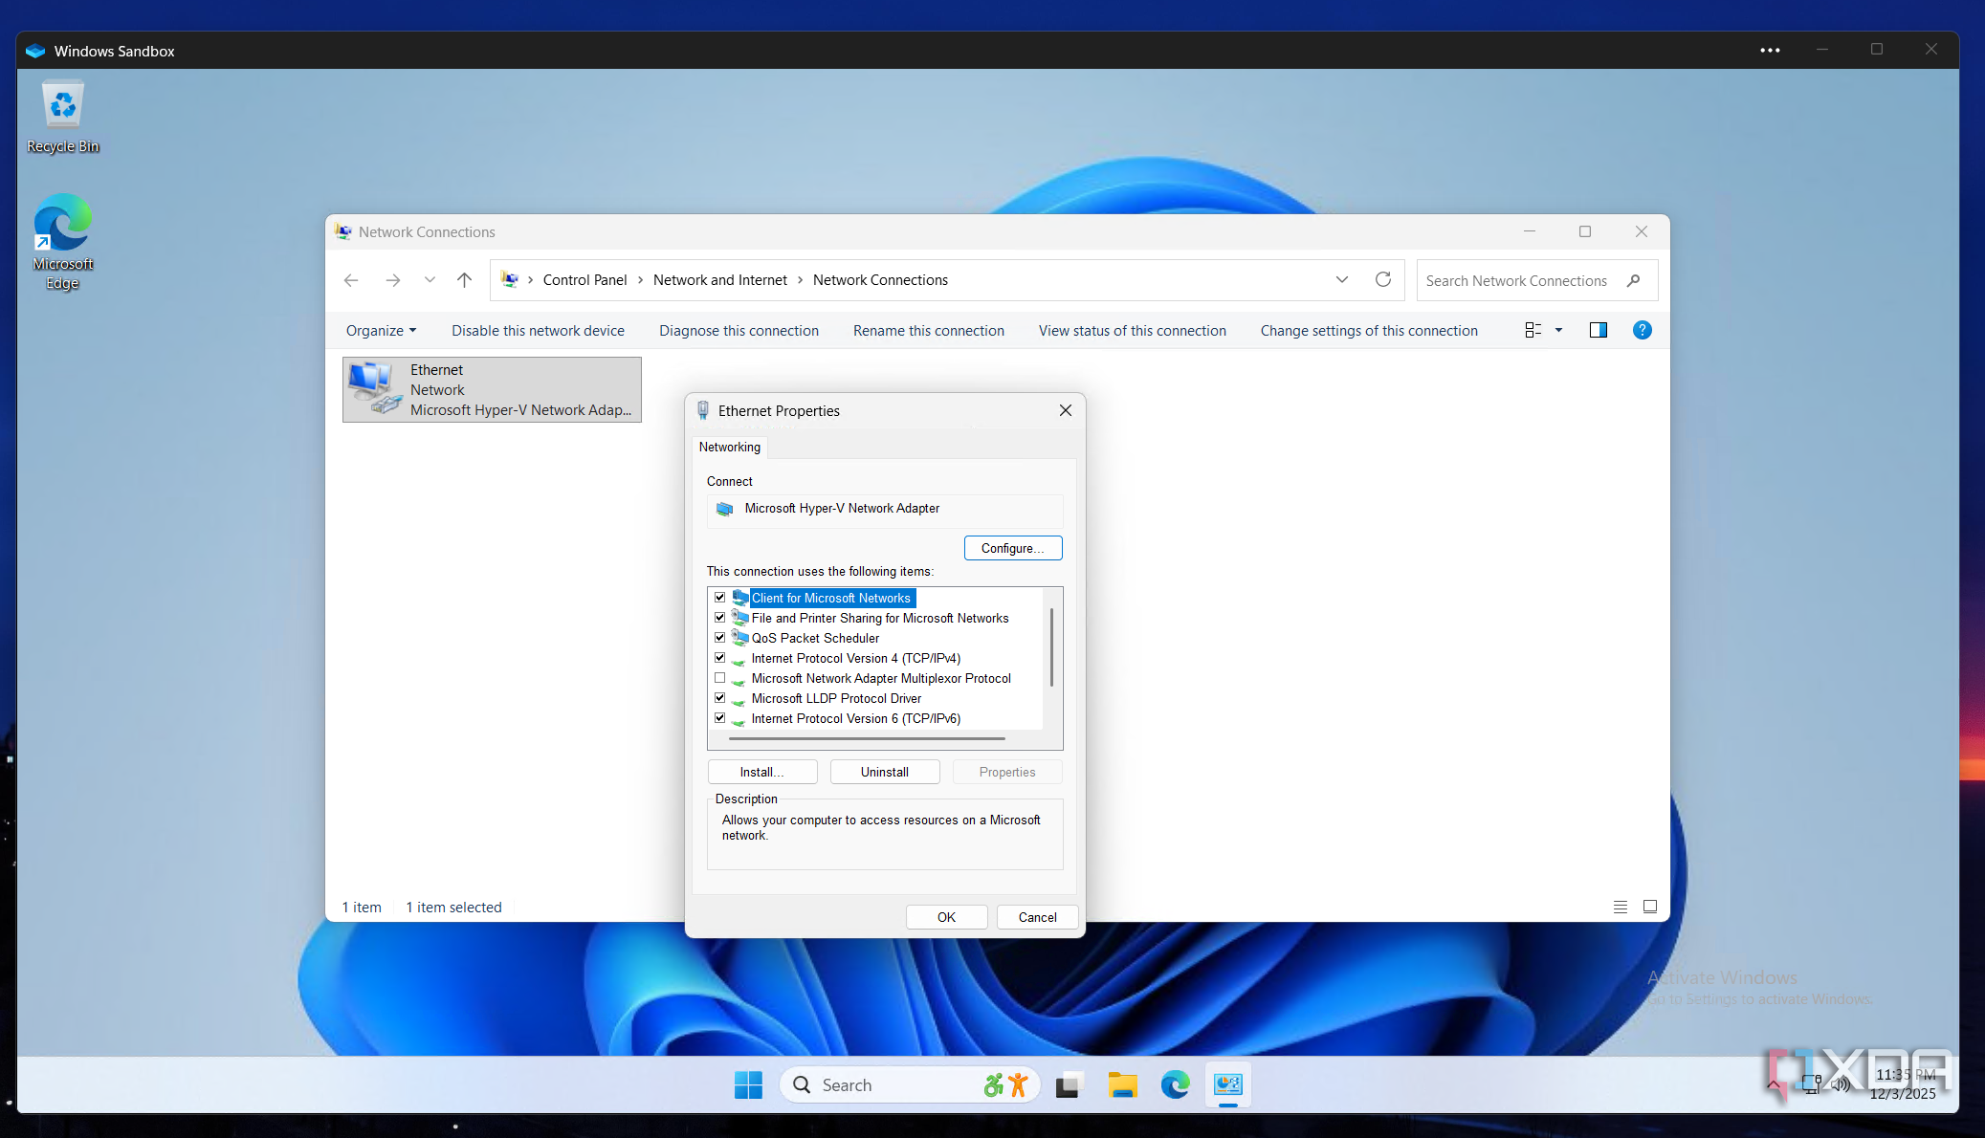Click the search magnifier icon in Network Connections
Screen dimensions: 1985x1138
(1634, 280)
